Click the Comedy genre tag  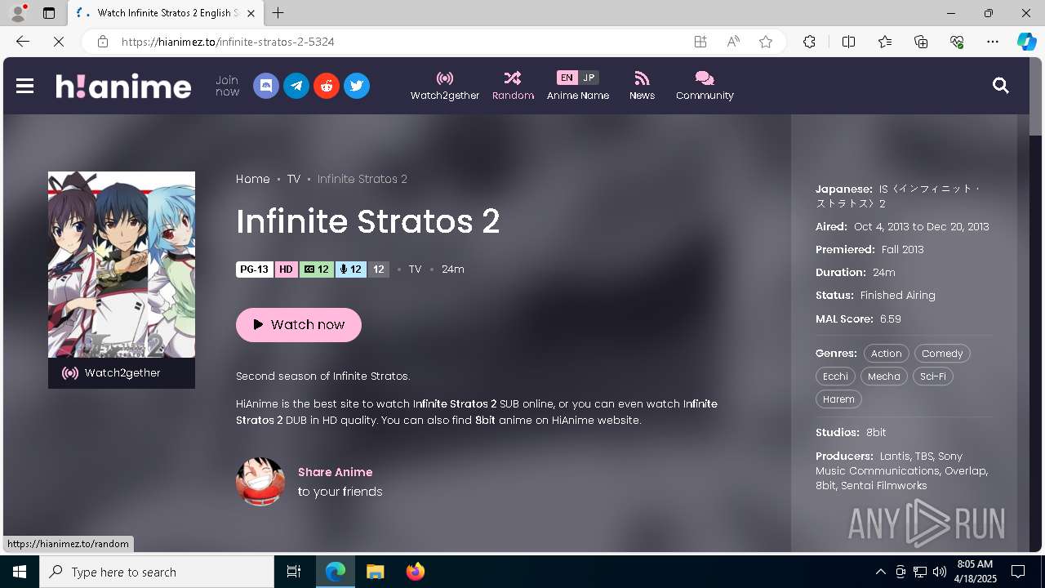coord(942,354)
